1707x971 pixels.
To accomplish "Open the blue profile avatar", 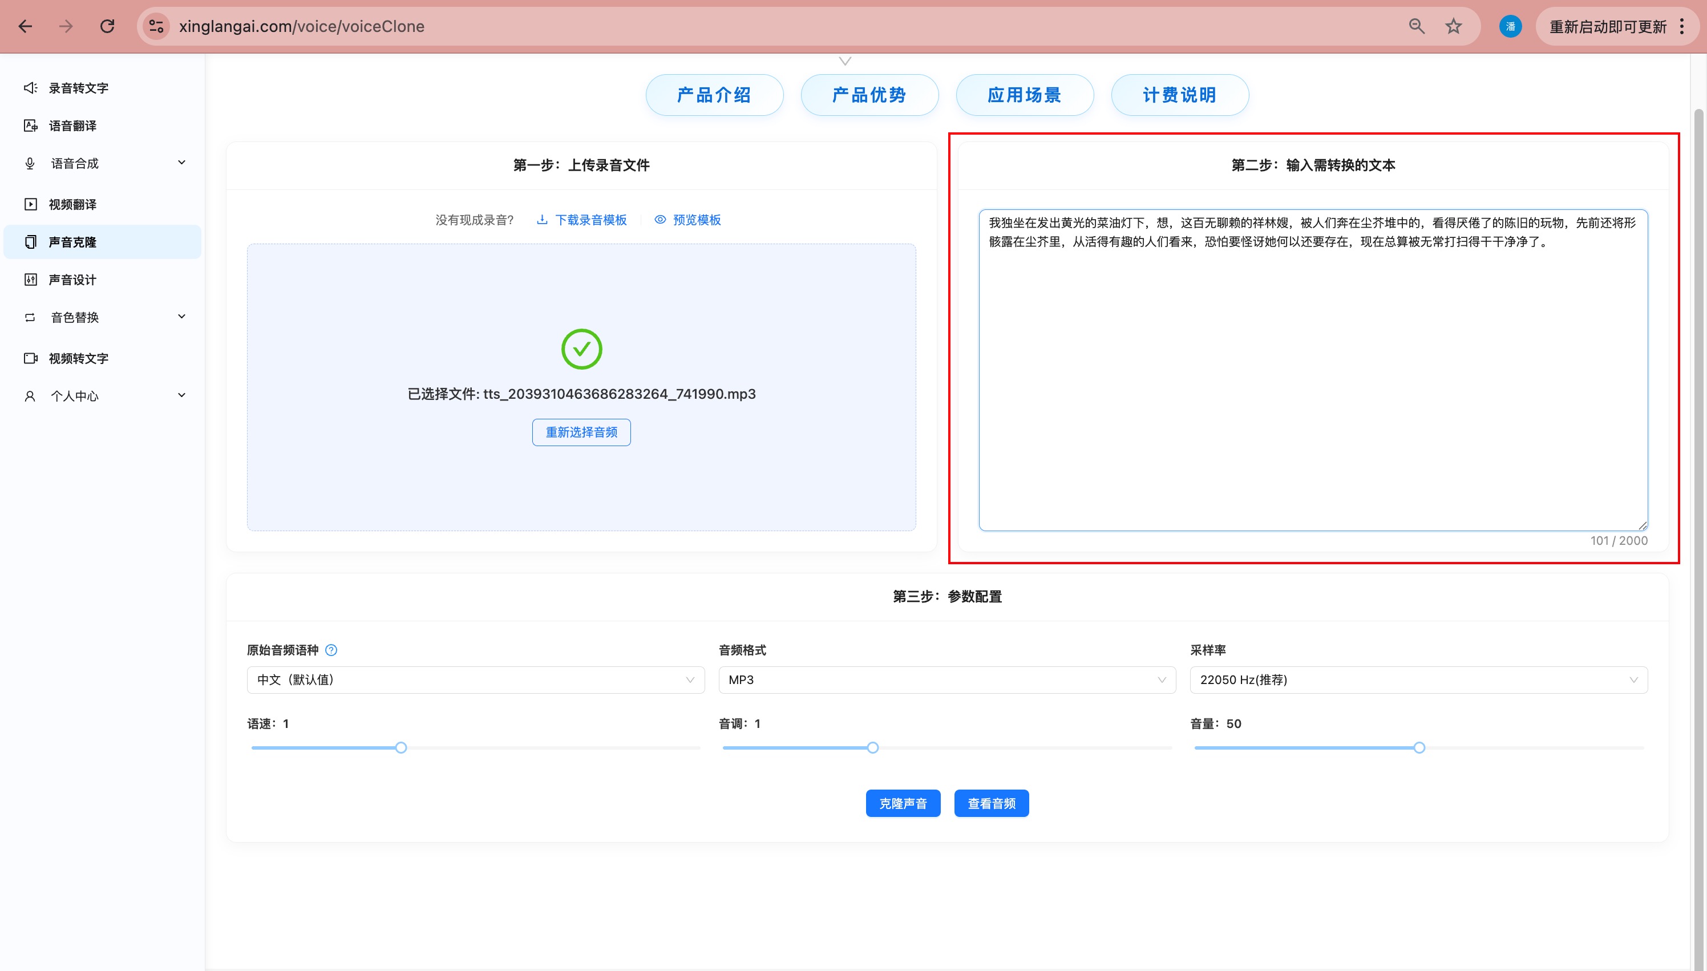I will click(1510, 26).
